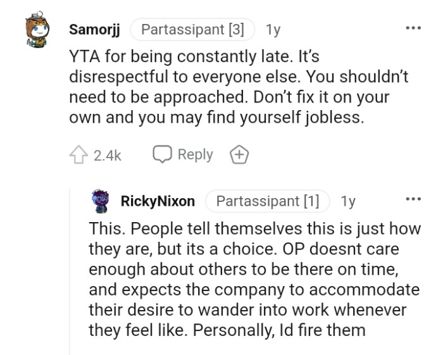
Task: Click the 1y timestamp on RickyNixon's comment
Action: [347, 201]
